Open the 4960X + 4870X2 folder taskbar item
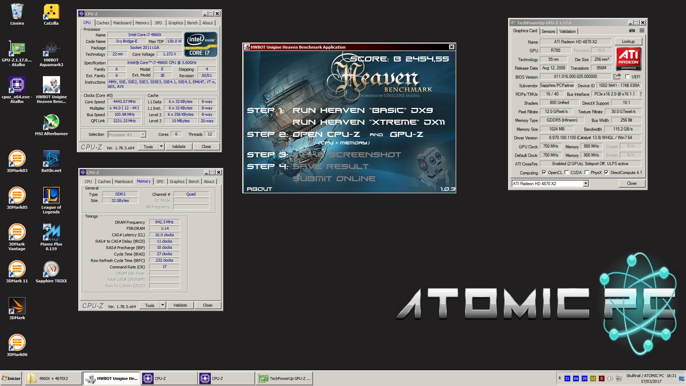The image size is (686, 386). [53, 378]
